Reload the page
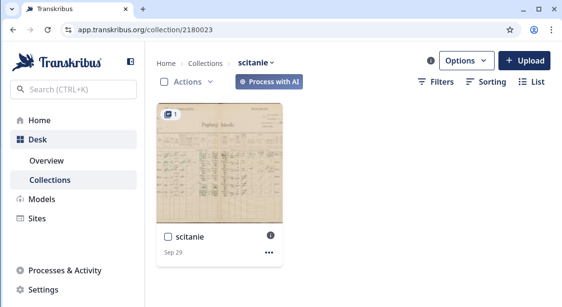The height and width of the screenshot is (307, 562). tap(48, 30)
